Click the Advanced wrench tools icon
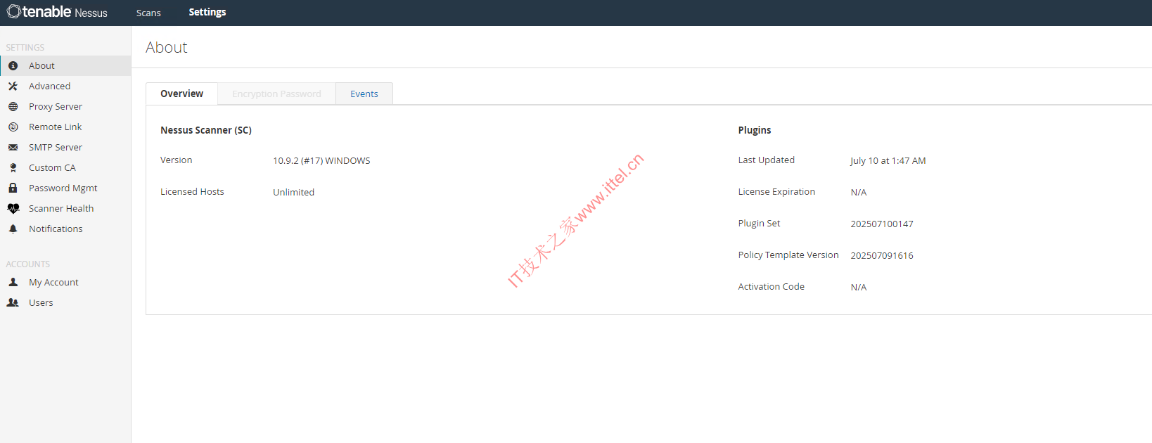Image resolution: width=1152 pixels, height=443 pixels. [13, 86]
